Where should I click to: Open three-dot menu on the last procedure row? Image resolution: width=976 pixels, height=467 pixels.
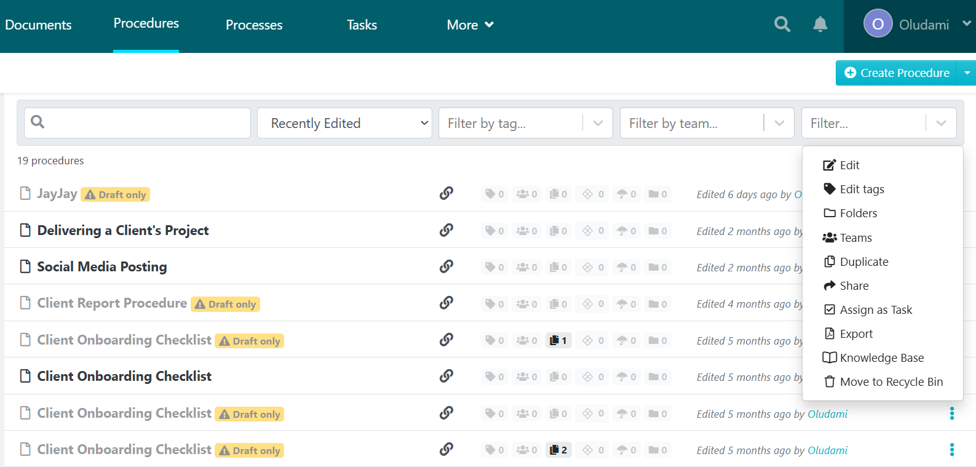(x=951, y=450)
